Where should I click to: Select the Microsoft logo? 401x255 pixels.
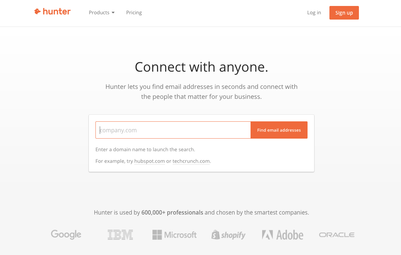click(x=174, y=234)
